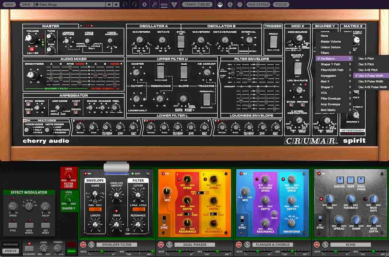This screenshot has height=257, width=389.
Task: Open the Mod X submenu
Action: point(334,81)
